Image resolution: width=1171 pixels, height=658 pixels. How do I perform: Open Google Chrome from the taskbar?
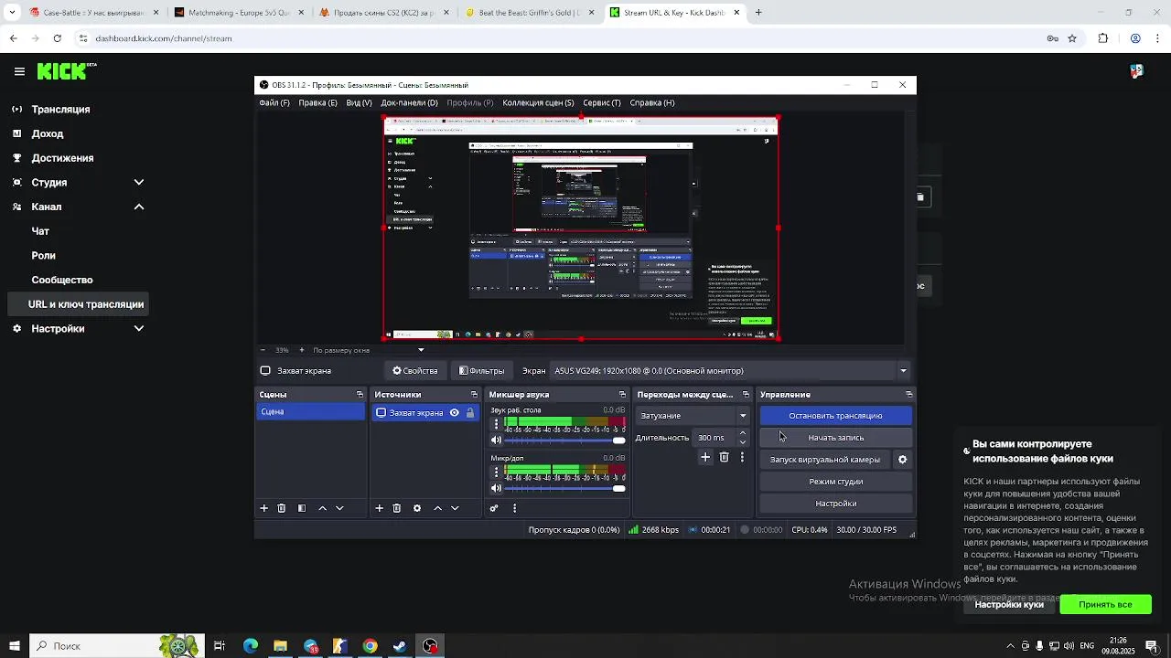370,646
